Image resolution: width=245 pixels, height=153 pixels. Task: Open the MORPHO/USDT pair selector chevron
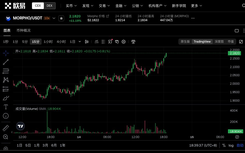(54, 18)
